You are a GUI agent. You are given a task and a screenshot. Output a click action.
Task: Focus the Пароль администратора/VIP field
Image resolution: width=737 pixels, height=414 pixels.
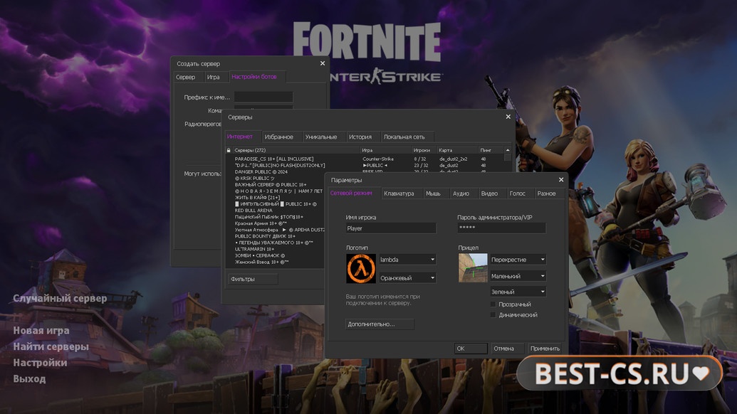click(501, 228)
